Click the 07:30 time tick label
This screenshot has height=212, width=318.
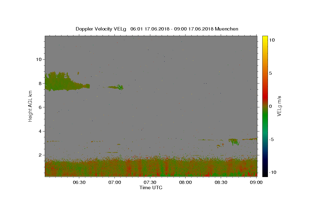tap(150, 182)
